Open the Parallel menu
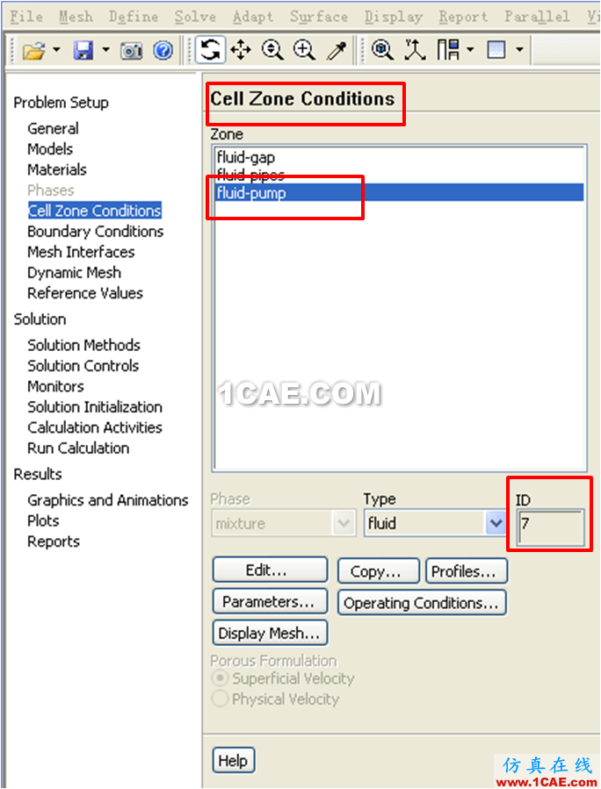This screenshot has width=601, height=789. (537, 17)
